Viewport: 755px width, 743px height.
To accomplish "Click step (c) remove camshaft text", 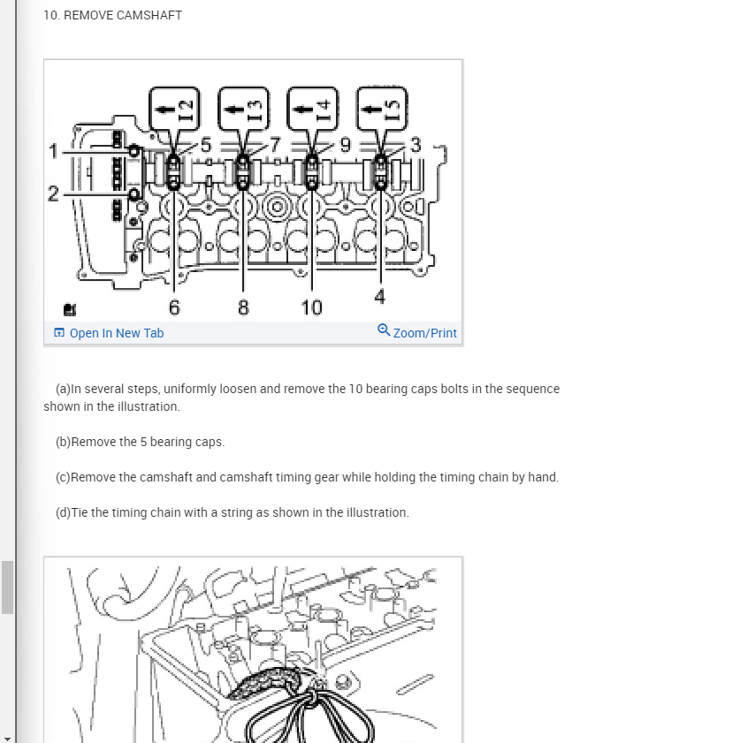I will coord(307,477).
